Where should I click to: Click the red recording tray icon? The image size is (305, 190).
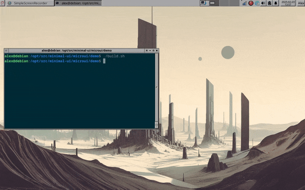coord(251,3)
